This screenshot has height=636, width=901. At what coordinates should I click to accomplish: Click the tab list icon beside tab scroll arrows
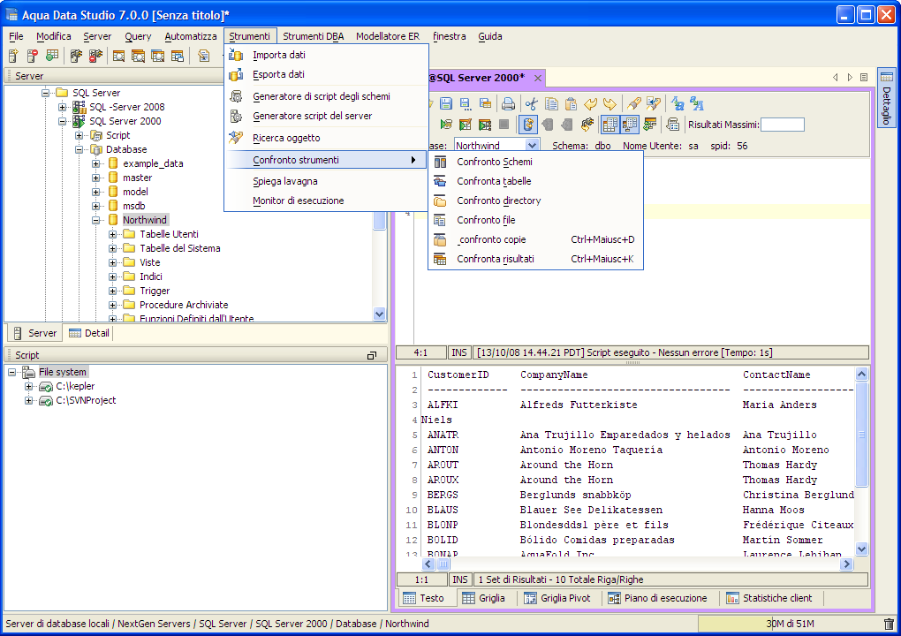(x=864, y=78)
